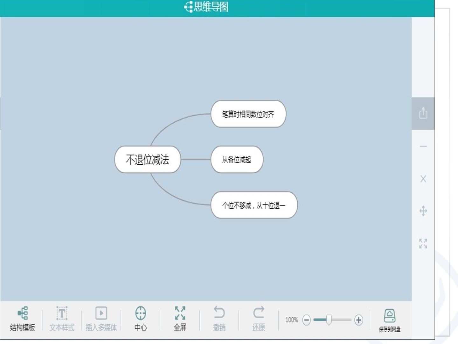Click the X close icon in right sidebar
The image size is (458, 344).
pyautogui.click(x=423, y=179)
